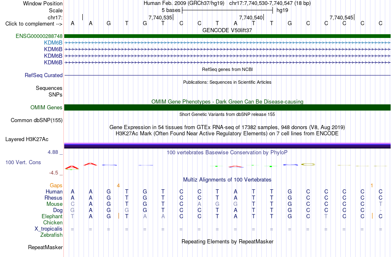This screenshot has width=391, height=257.
Task: Click the Scale label
Action: [x=56, y=10]
